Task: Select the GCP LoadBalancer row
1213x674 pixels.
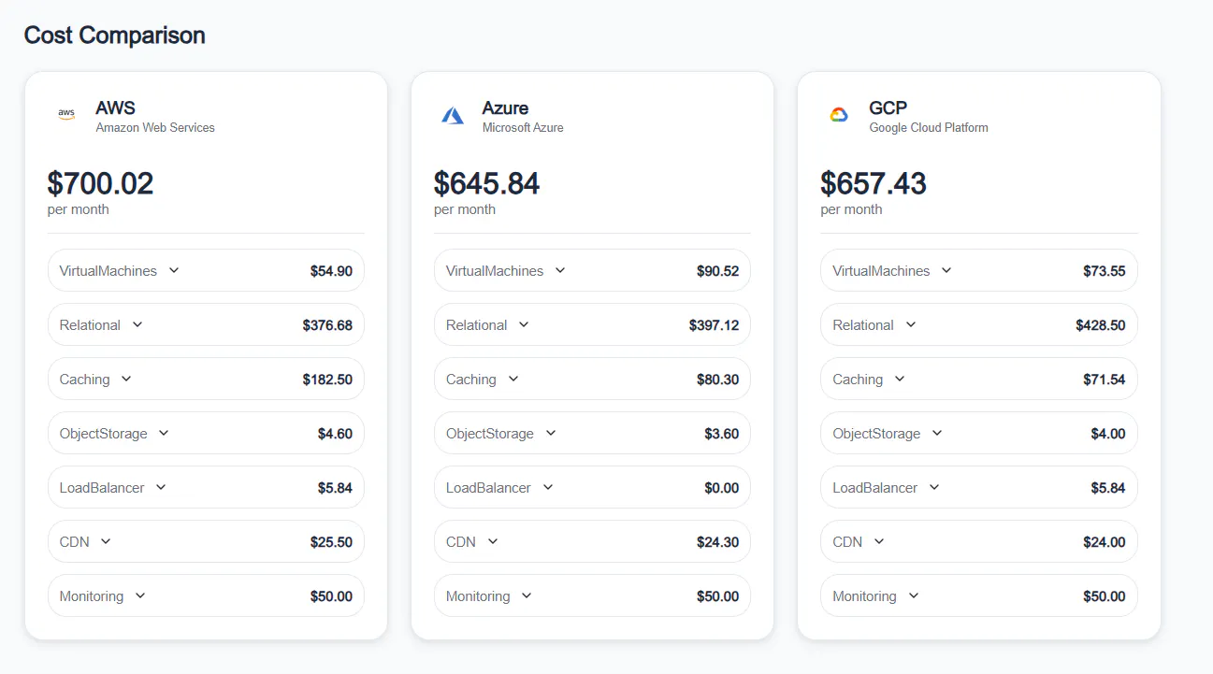Action: pyautogui.click(x=979, y=487)
